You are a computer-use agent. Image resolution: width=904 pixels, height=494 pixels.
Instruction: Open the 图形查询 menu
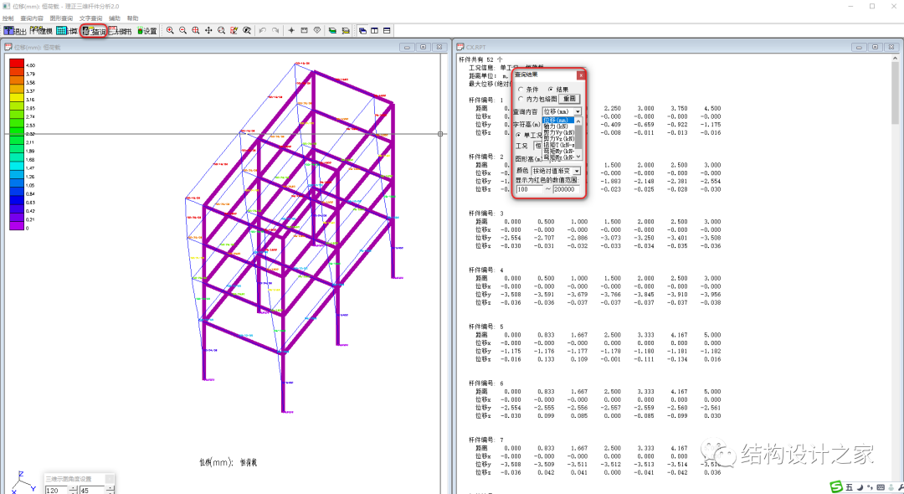tap(61, 18)
